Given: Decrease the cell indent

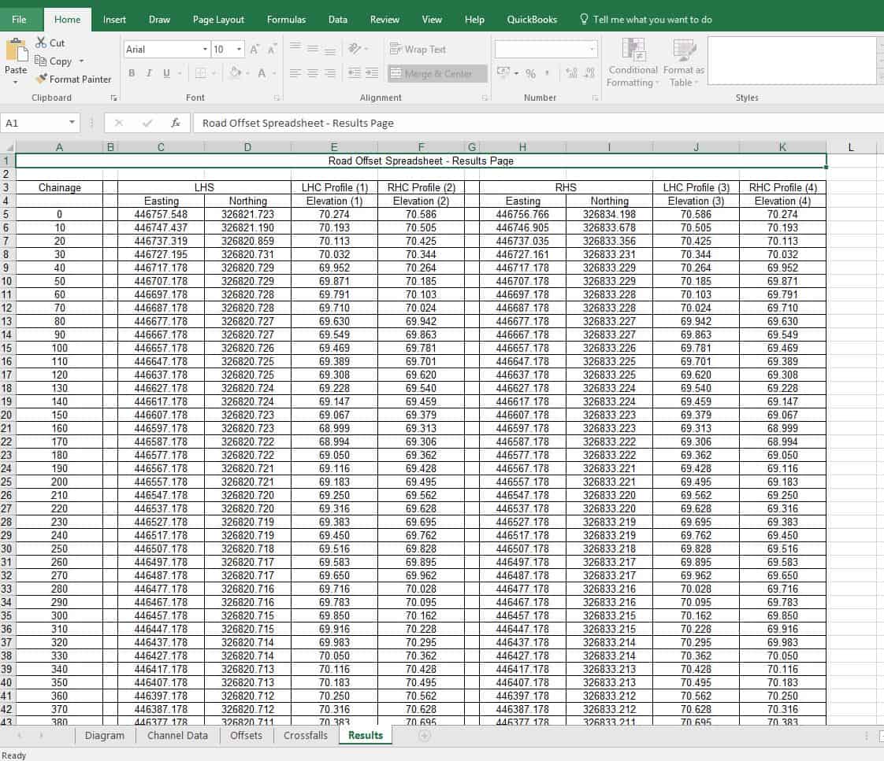Looking at the screenshot, I should coord(354,73).
